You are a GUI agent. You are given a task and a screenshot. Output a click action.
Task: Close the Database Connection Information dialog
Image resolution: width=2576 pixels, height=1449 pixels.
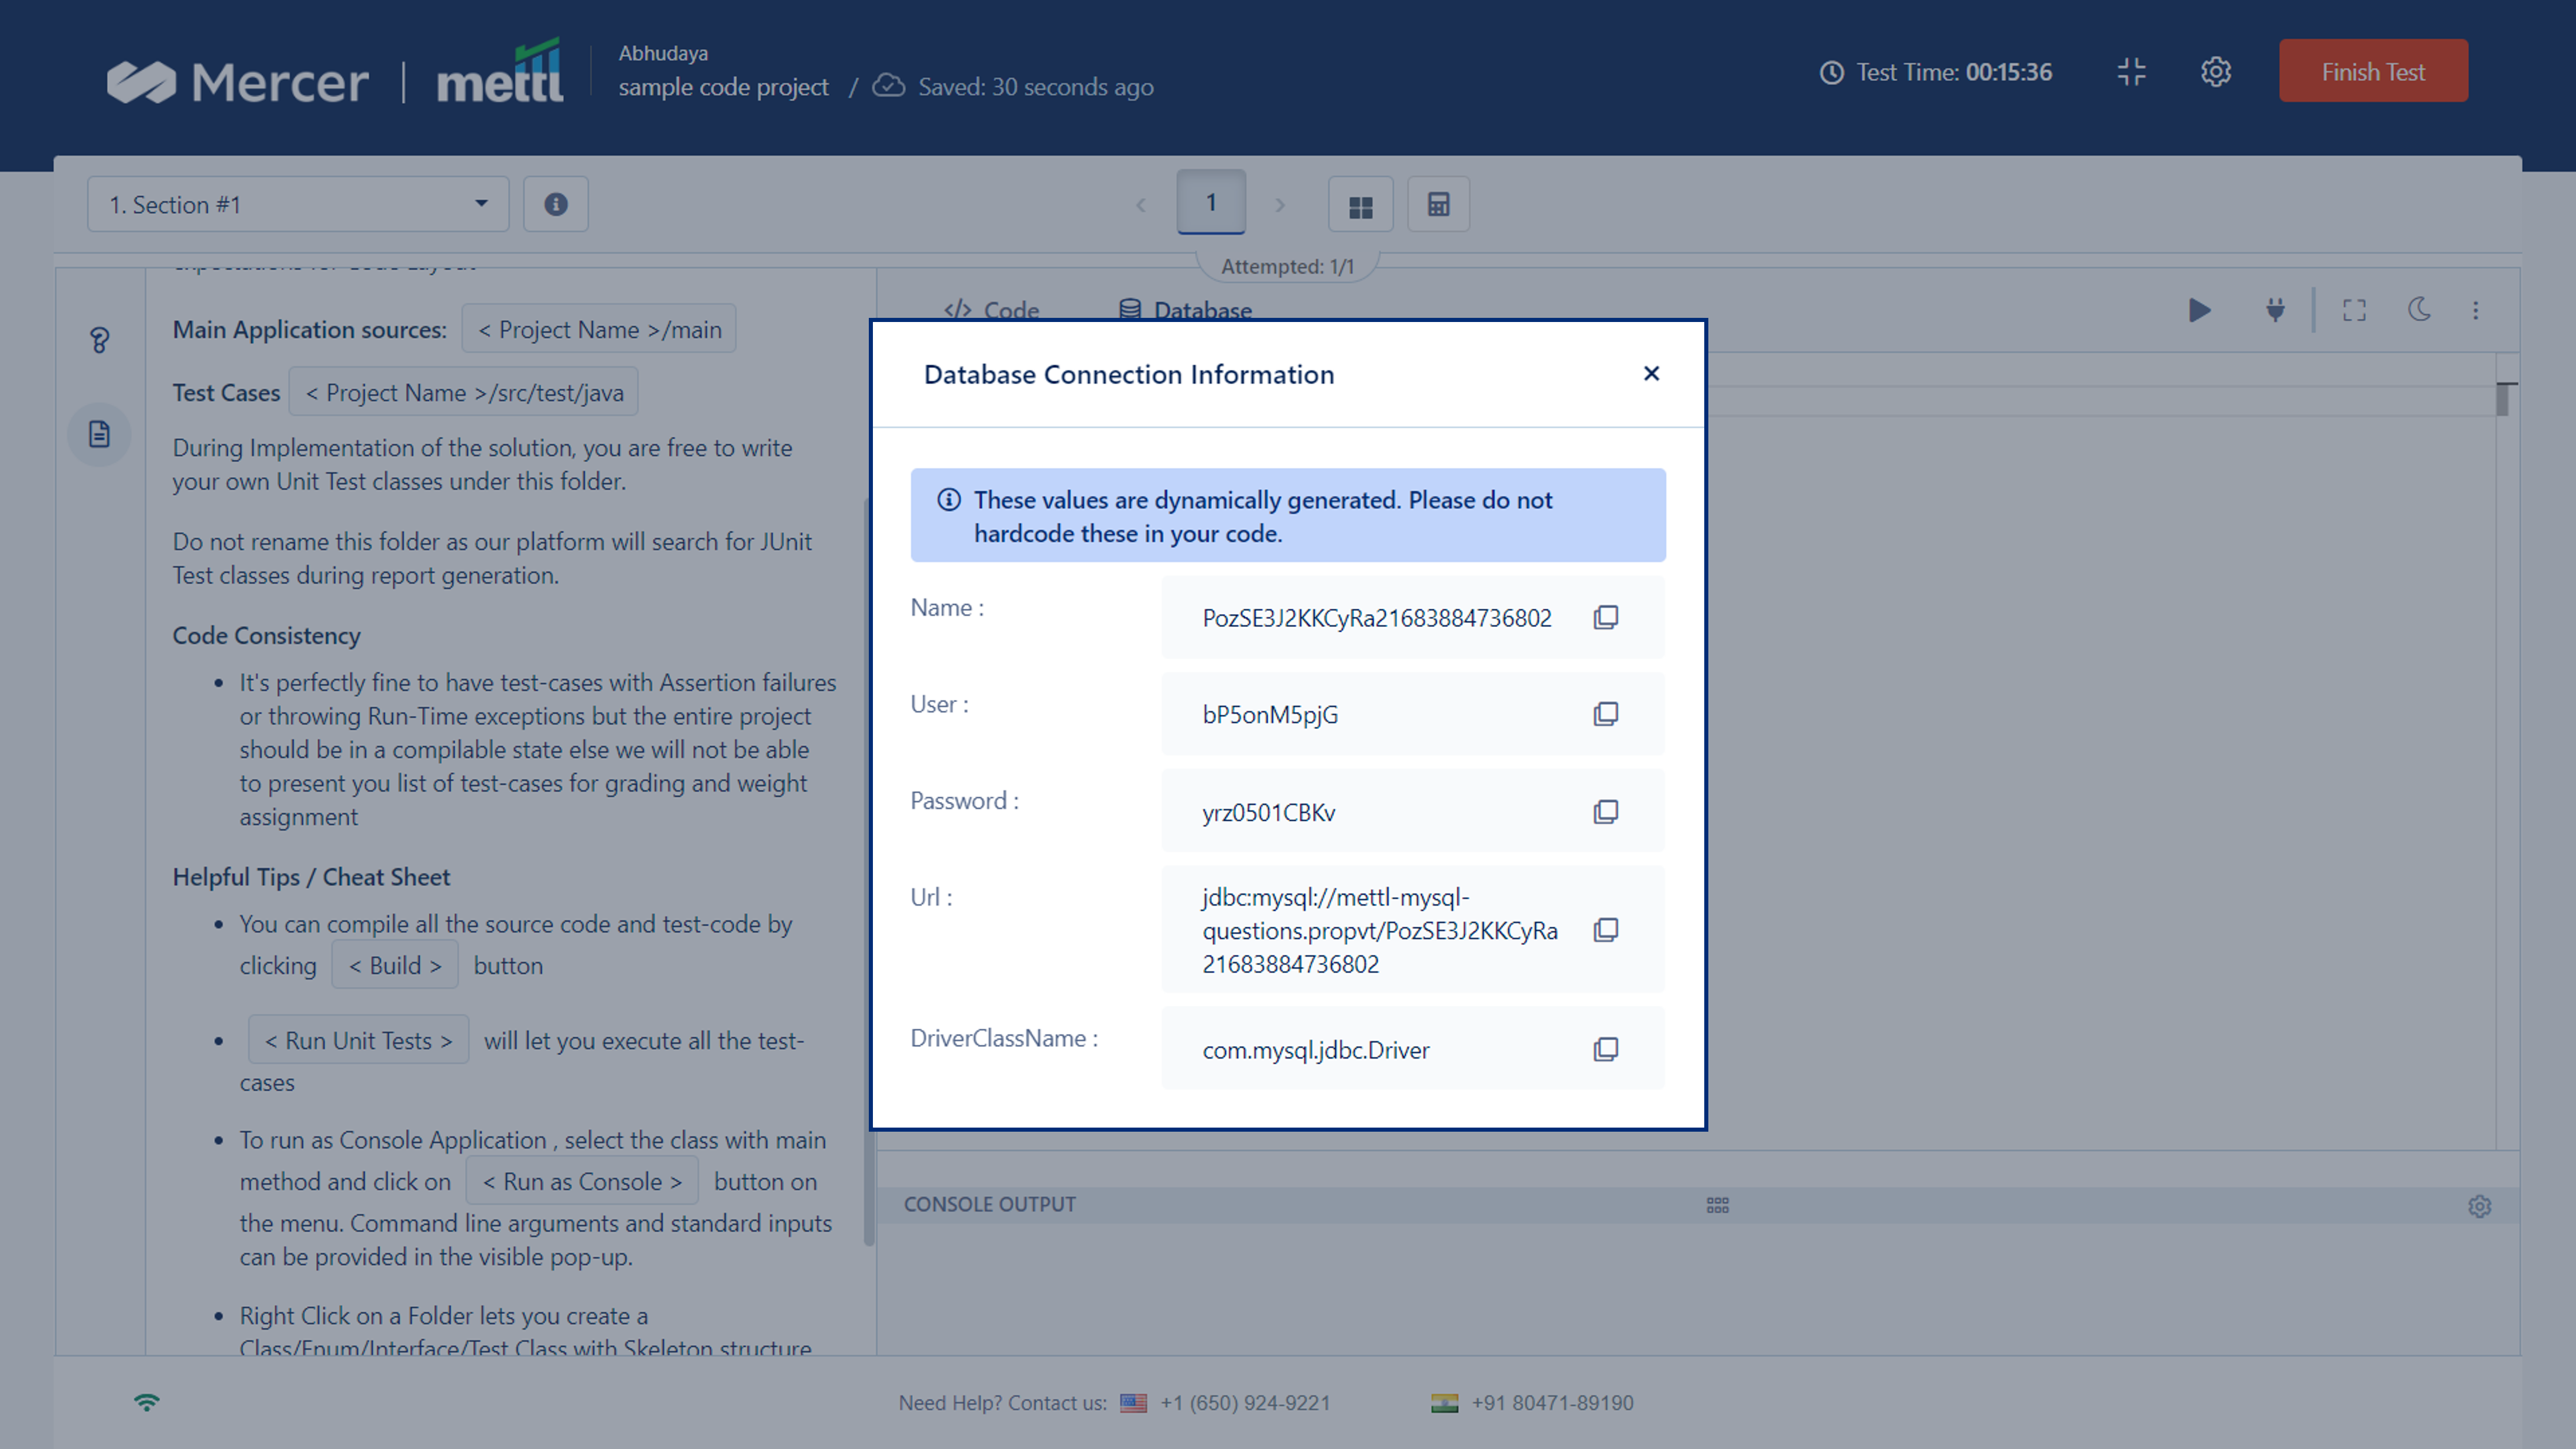coord(1651,373)
